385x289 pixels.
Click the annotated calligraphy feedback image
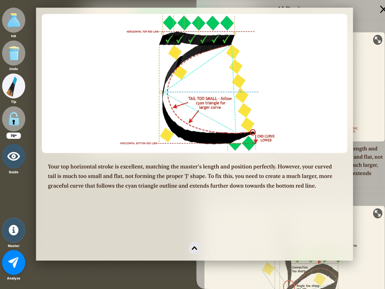195,83
